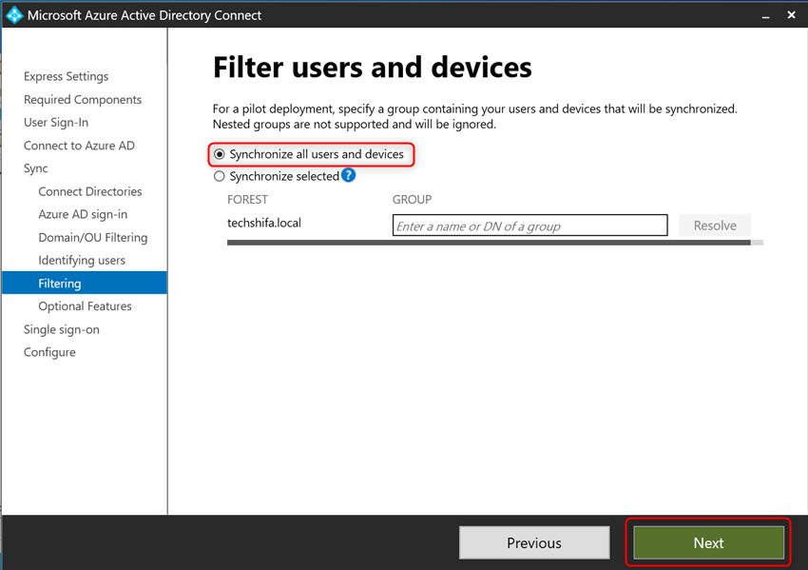Select the Azure AD sign-in step

[x=83, y=214]
